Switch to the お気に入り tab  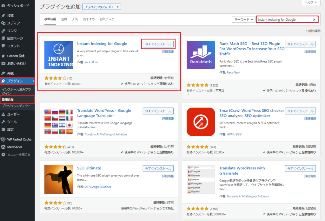coord(107,19)
